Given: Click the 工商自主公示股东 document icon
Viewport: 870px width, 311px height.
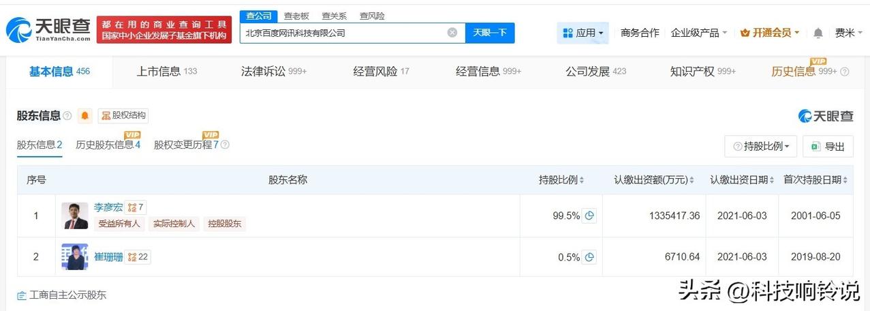Looking at the screenshot, I should click(x=22, y=295).
